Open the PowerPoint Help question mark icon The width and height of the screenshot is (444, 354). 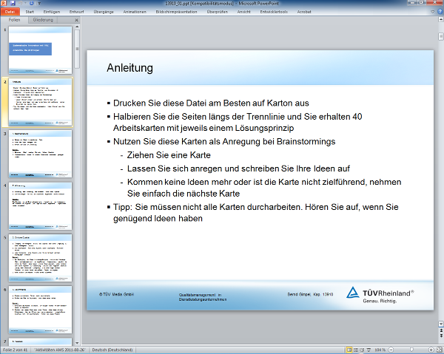click(438, 12)
